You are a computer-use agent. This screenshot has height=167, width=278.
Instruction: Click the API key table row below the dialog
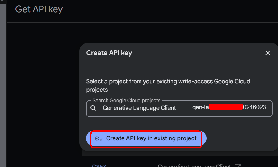180,163
